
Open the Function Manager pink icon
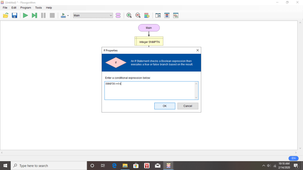point(118,15)
